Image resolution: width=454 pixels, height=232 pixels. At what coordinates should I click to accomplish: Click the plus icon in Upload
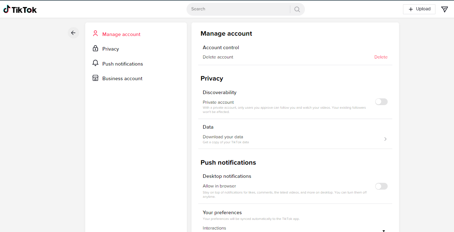click(410, 9)
